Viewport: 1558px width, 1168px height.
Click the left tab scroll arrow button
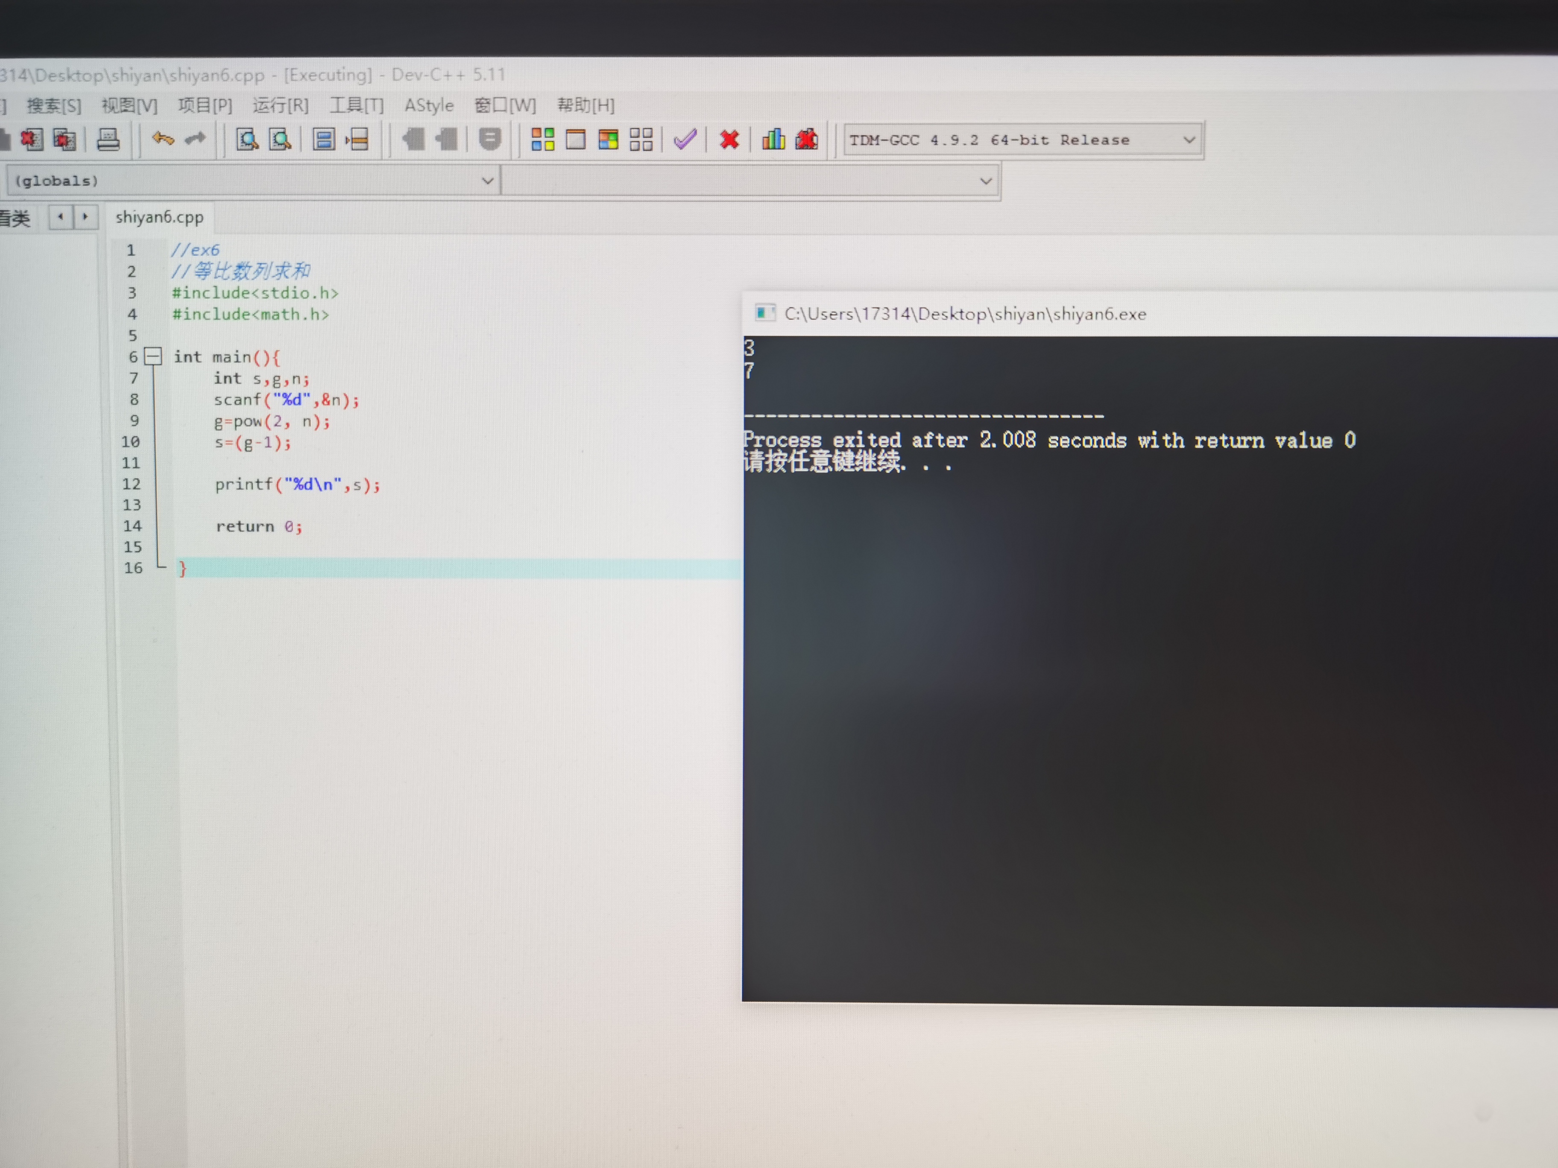pos(61,217)
